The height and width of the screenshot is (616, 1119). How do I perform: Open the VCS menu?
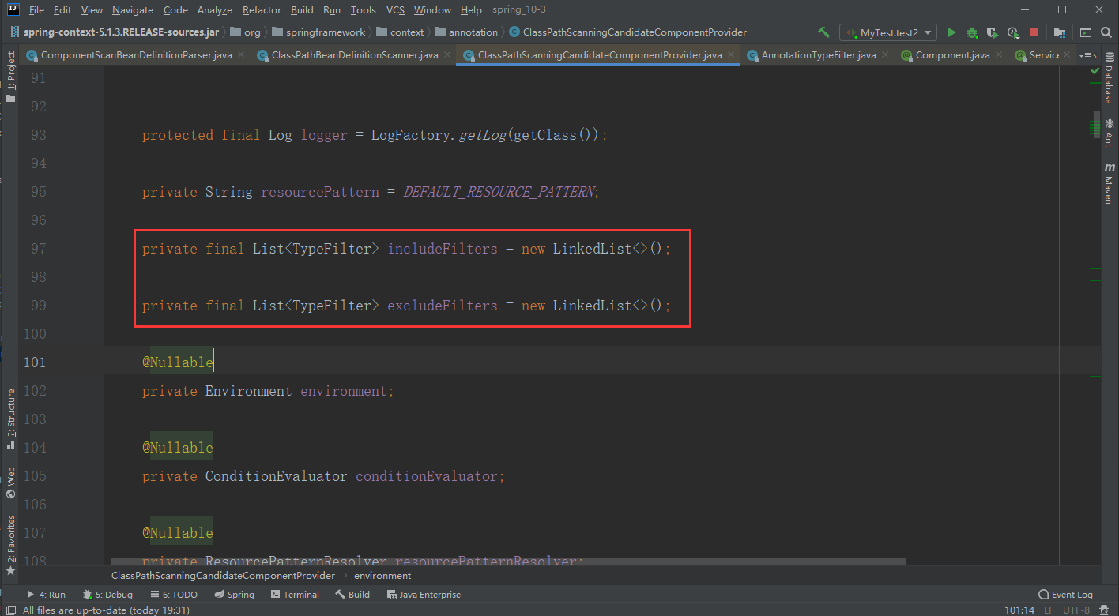[395, 10]
